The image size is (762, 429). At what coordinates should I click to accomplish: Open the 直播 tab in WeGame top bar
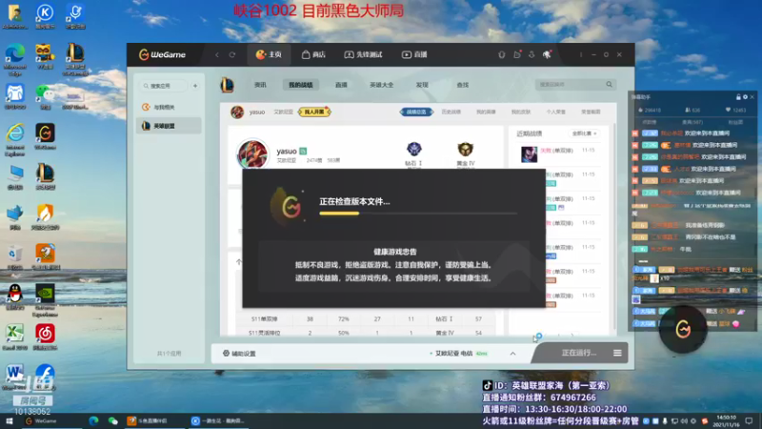pos(414,54)
